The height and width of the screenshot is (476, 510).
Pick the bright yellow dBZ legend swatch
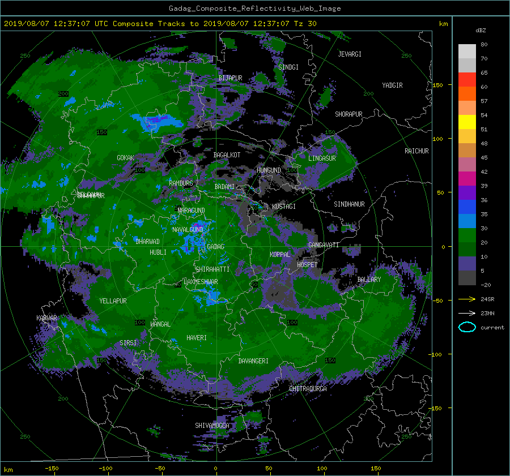467,122
